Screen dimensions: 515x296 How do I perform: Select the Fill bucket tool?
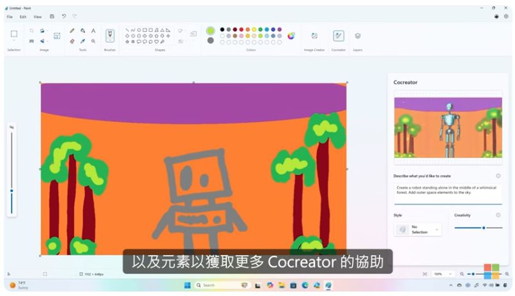coord(82,31)
